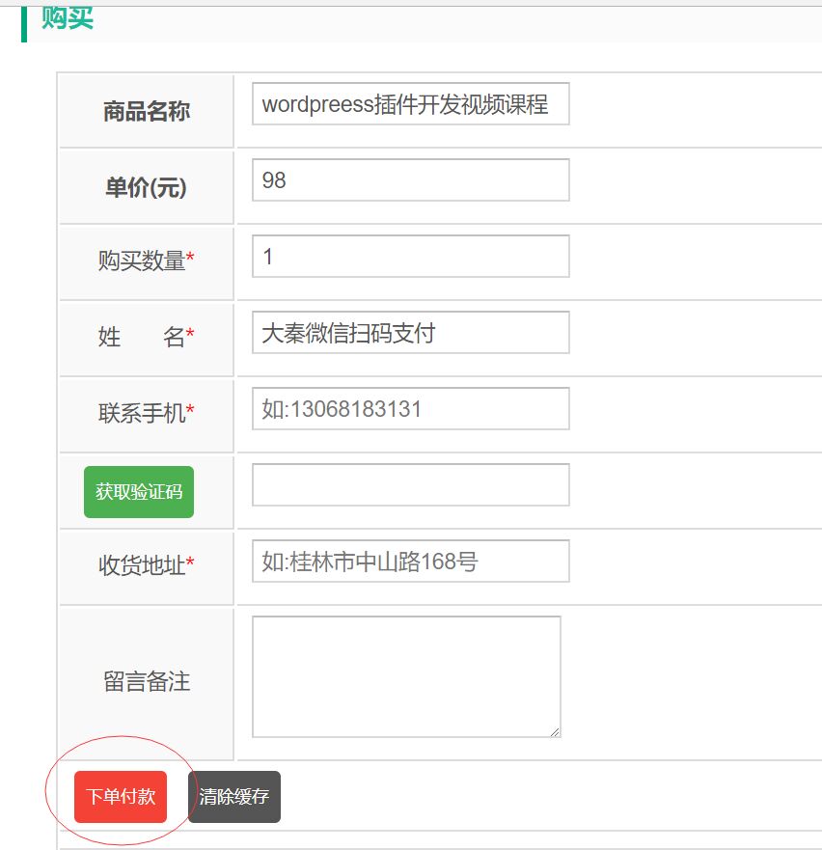Focus the 商品名称 product name field
Screen dimensions: 822x850
[x=410, y=103]
